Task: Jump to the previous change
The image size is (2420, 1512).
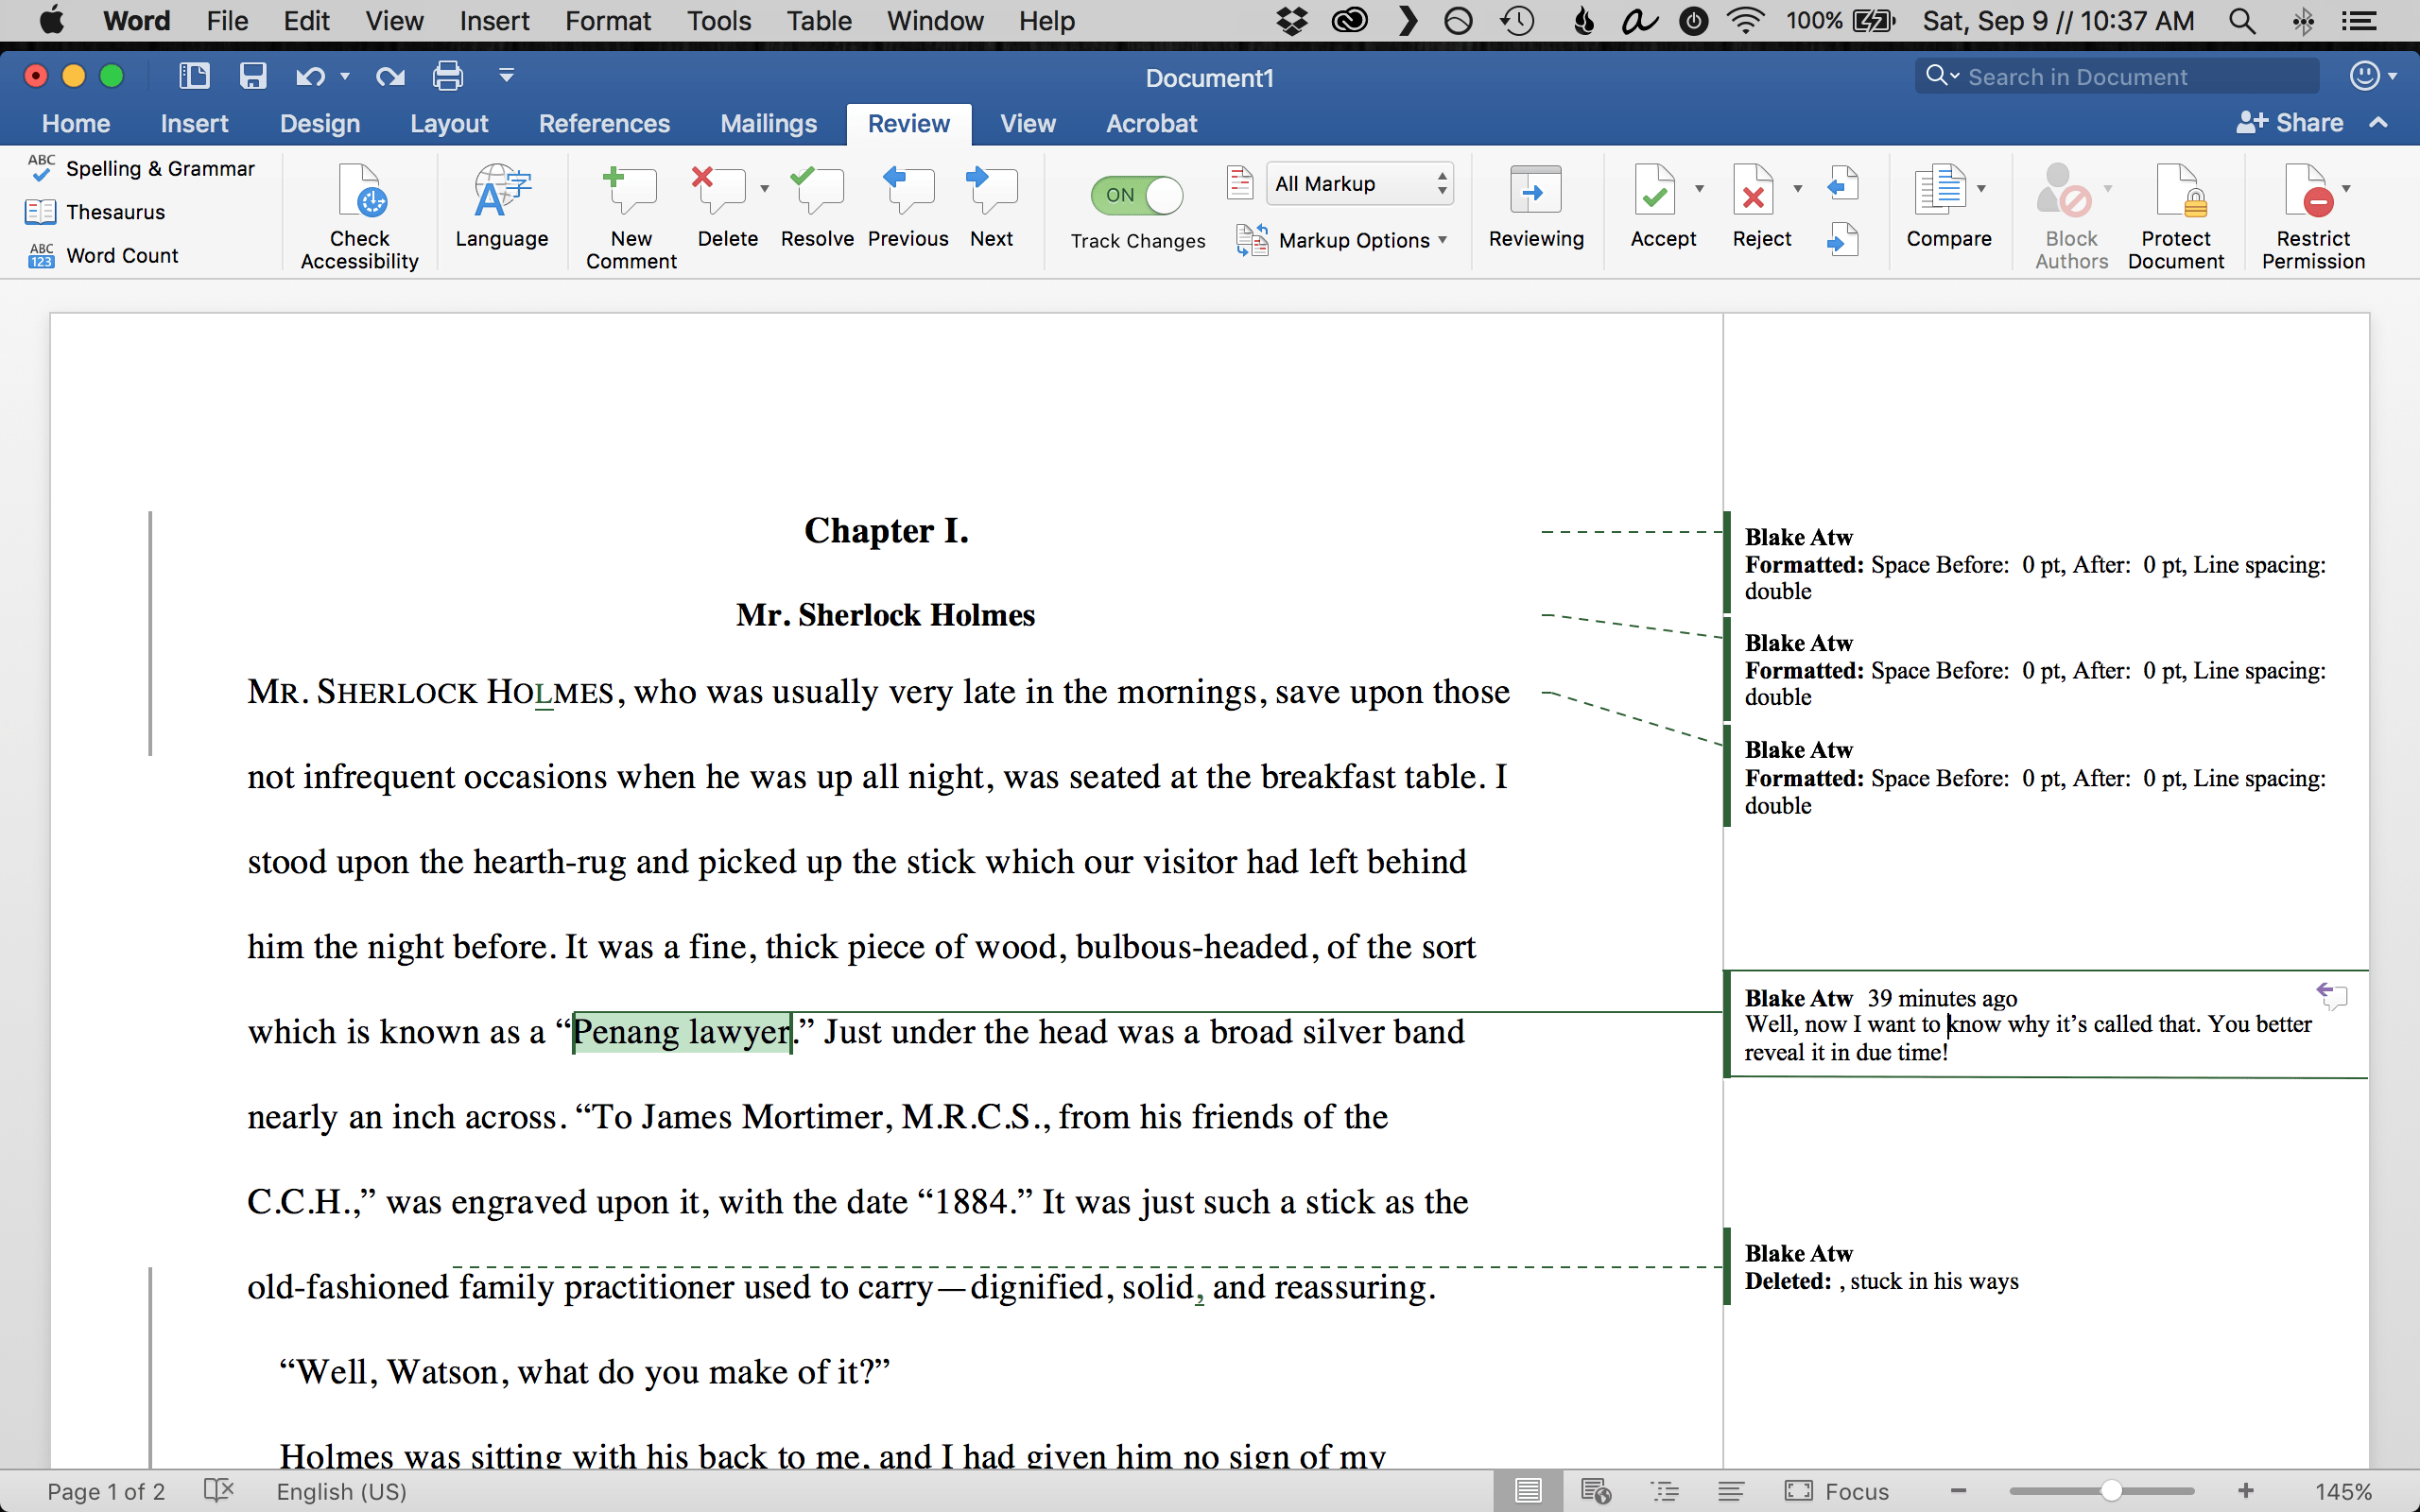Action: pos(1842,184)
